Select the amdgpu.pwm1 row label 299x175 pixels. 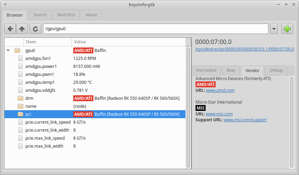click(40, 75)
